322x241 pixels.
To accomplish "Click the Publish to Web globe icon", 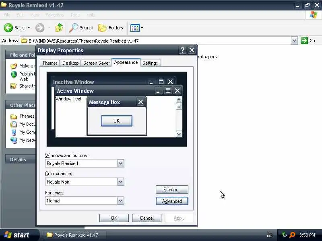I will click(14, 74).
